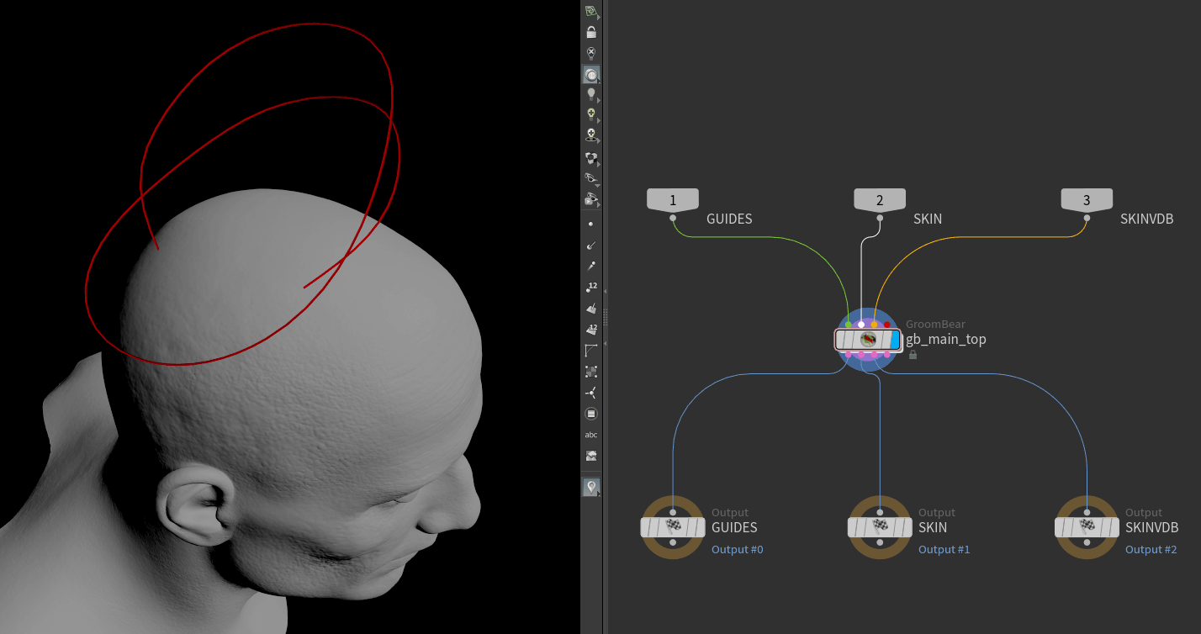This screenshot has height=634, width=1201.
Task: Open the glasses-with-play-arrow operator display options
Action: pos(591,199)
